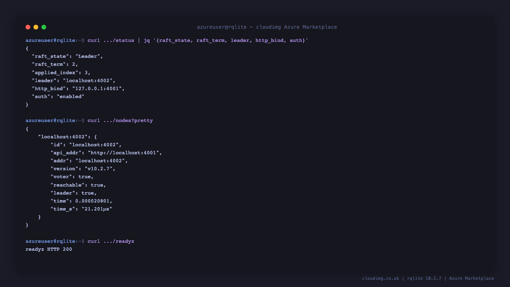The width and height of the screenshot is (510, 287).
Task: Click the 'curl .../readyz' command
Action: [x=111, y=241]
